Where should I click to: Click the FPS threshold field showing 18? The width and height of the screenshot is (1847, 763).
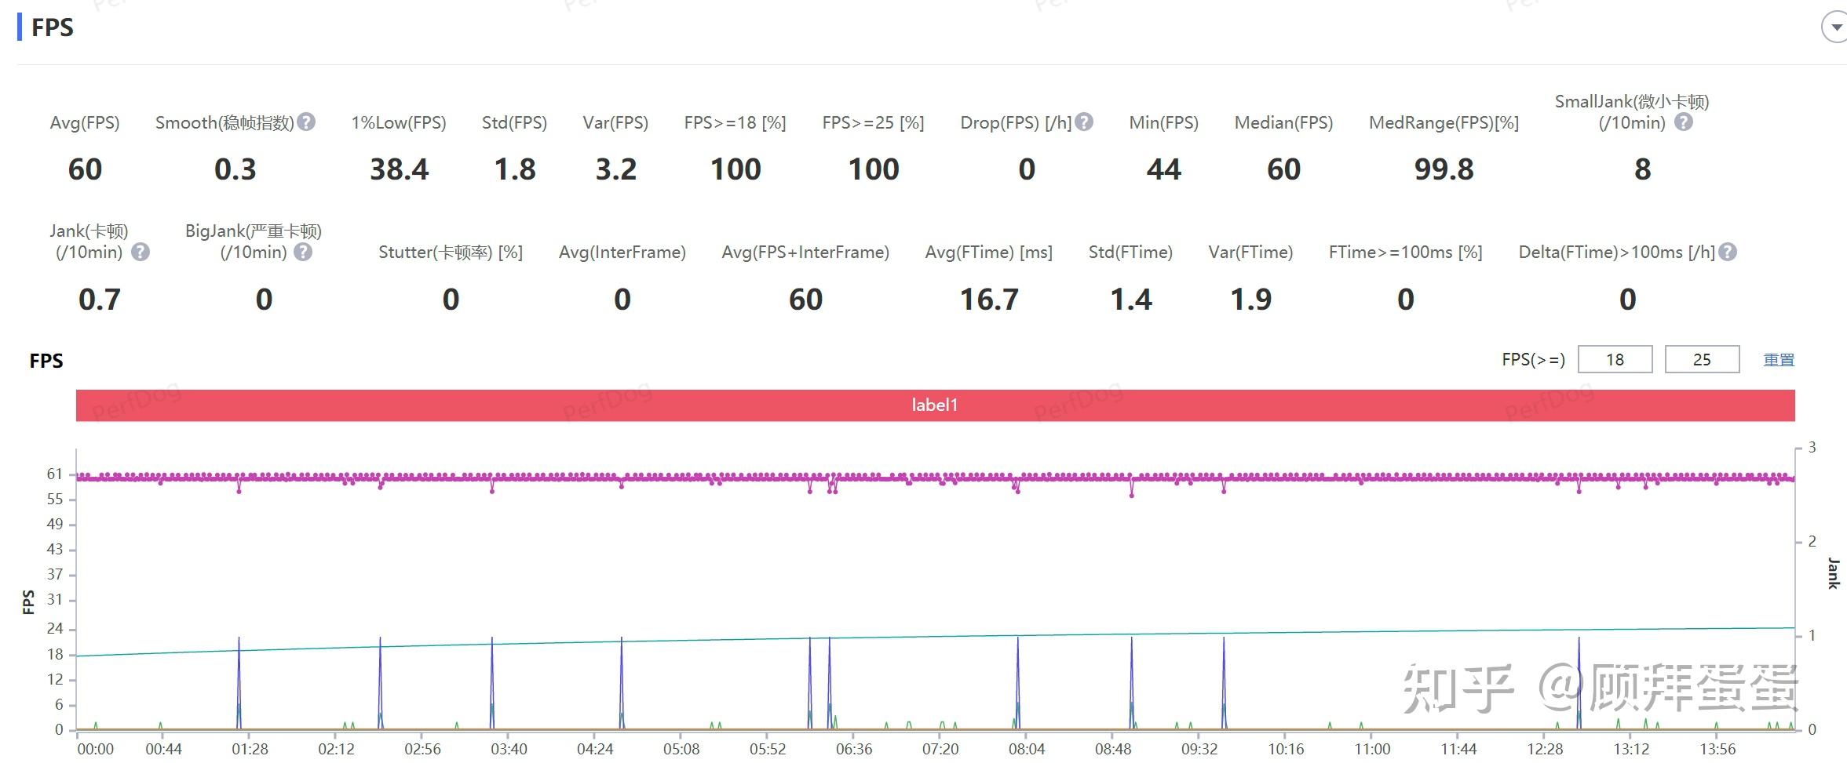coord(1615,359)
